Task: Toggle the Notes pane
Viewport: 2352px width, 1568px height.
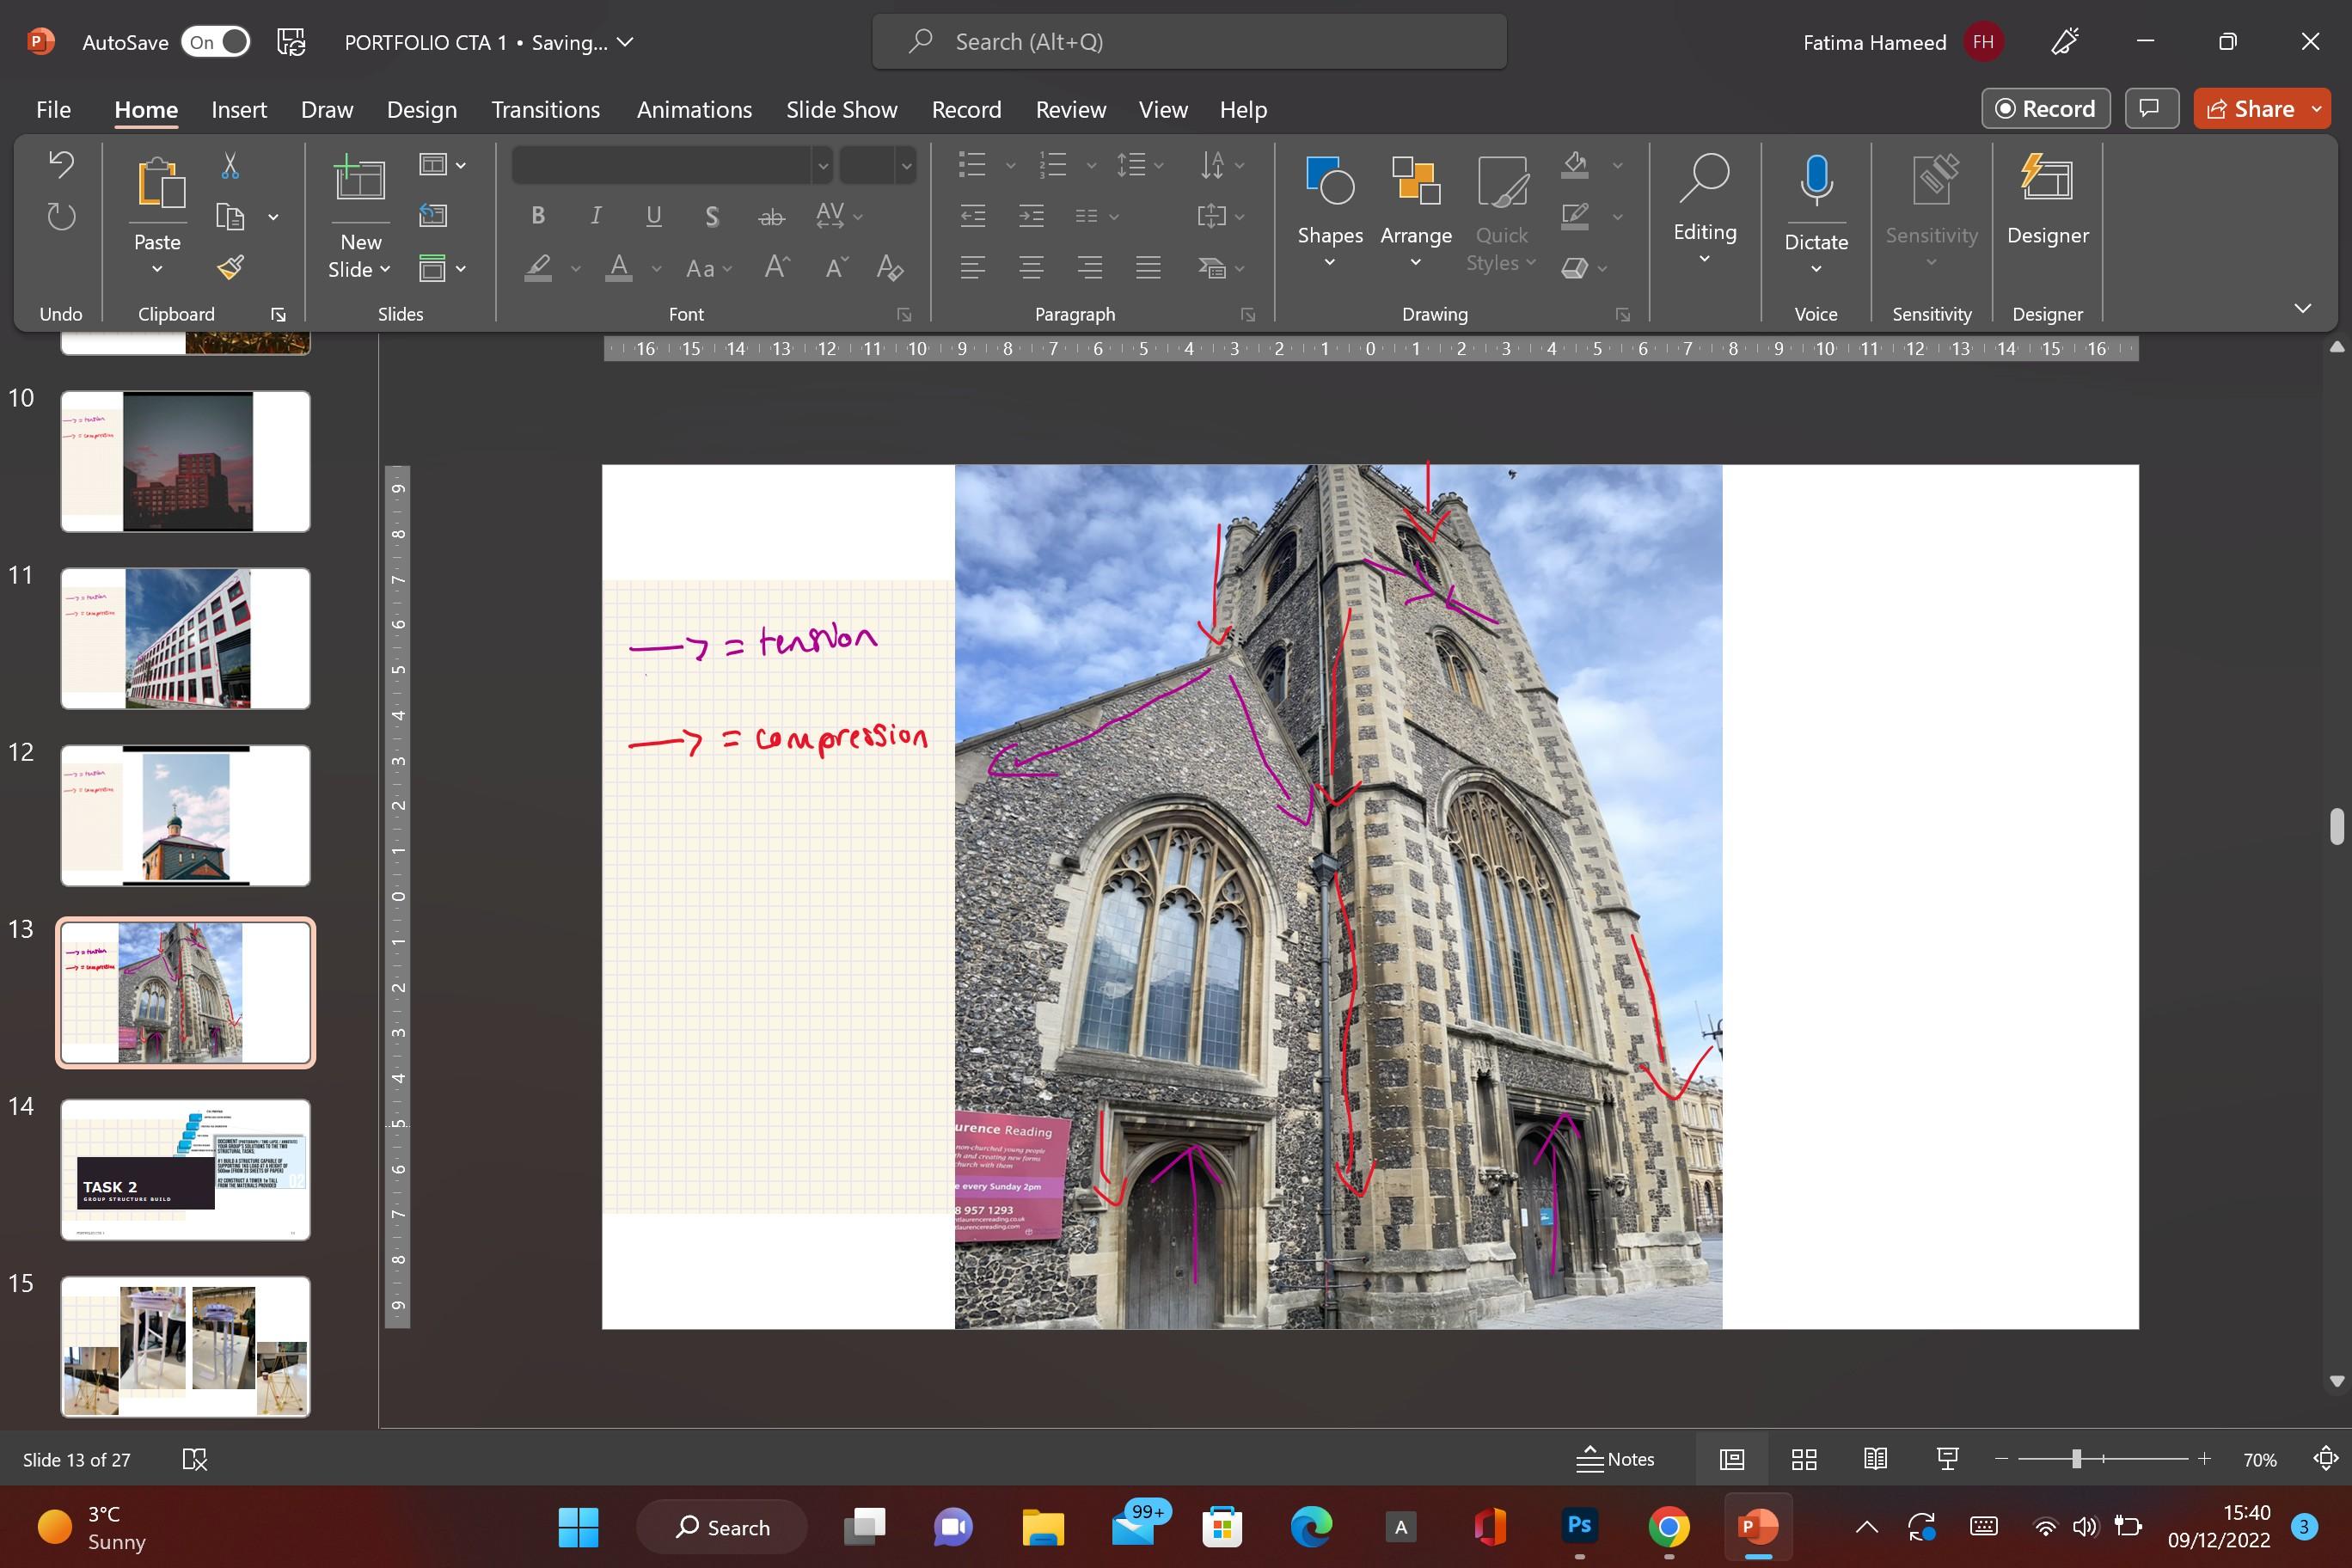Action: click(1615, 1459)
